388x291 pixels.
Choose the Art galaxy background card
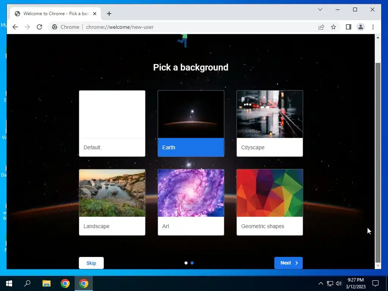pos(191,202)
